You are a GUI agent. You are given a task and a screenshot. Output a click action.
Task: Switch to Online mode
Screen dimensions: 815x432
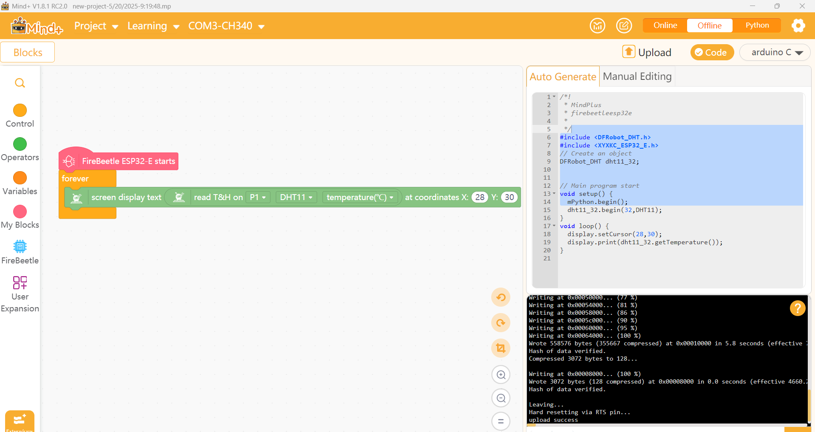coord(665,25)
